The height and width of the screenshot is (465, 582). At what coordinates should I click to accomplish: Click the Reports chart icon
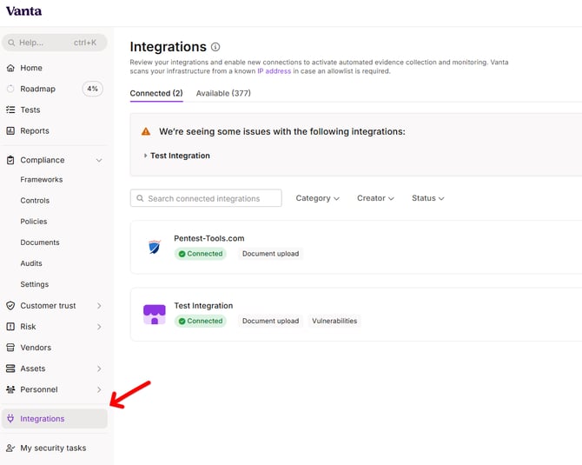10,130
